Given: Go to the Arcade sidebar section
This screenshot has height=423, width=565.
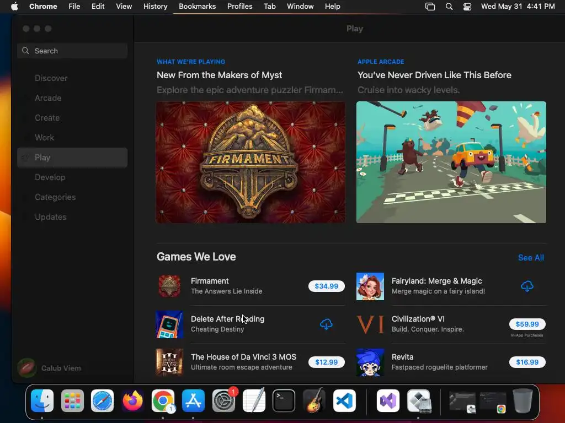Looking at the screenshot, I should point(72,98).
